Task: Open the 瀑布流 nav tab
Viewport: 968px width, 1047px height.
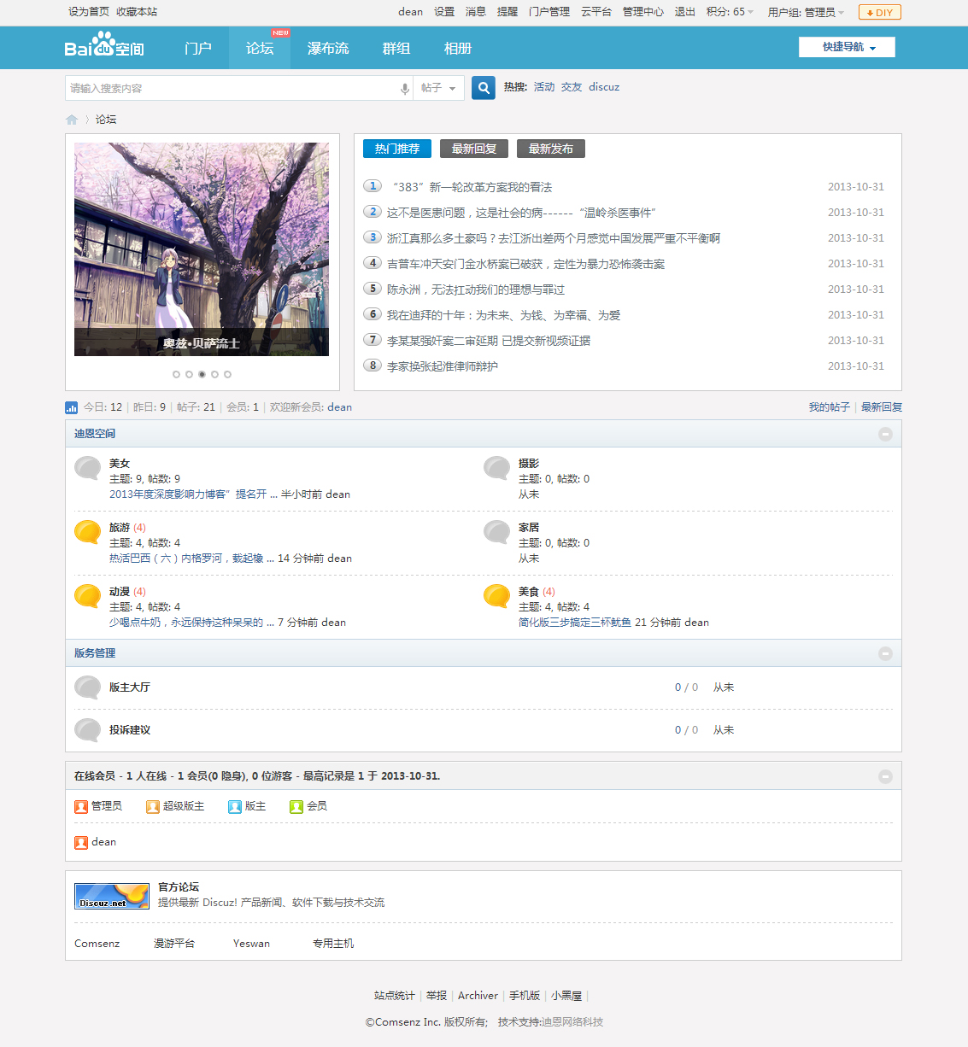Action: click(328, 48)
